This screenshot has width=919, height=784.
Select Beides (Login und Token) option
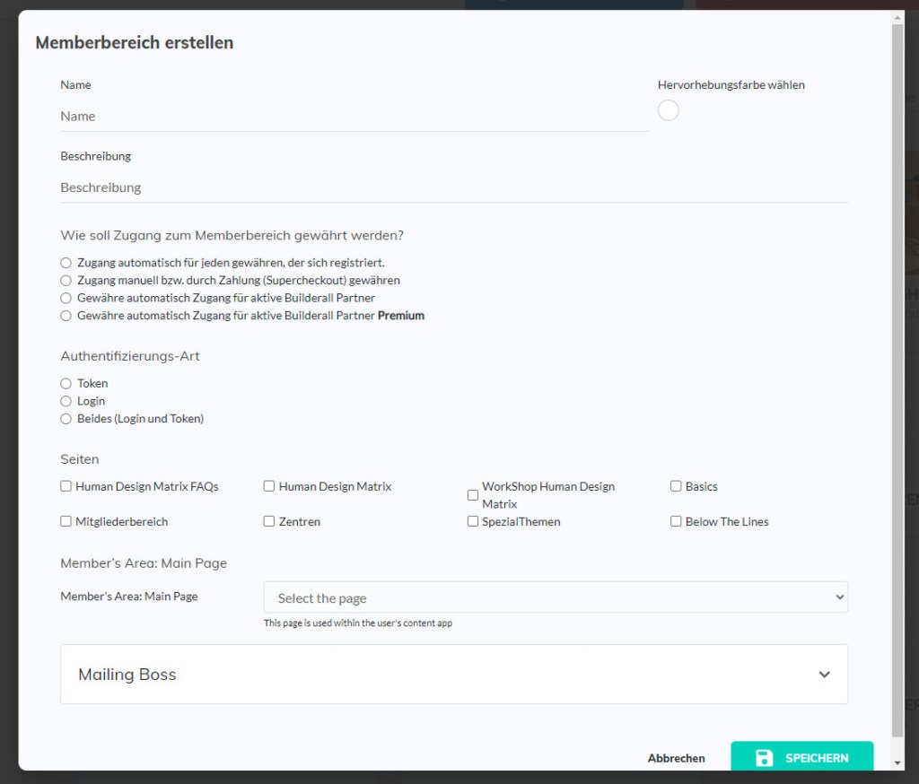[66, 419]
